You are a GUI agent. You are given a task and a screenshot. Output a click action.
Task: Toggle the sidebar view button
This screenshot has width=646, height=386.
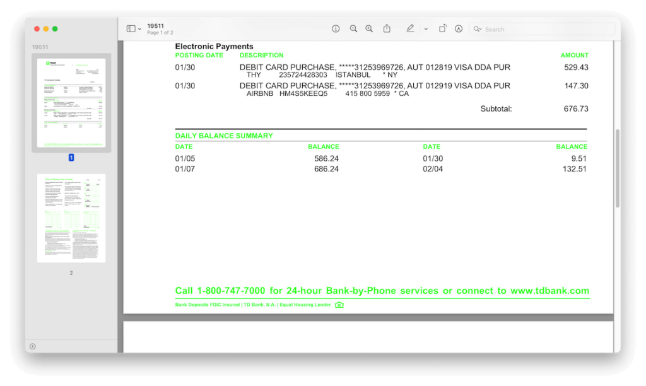click(x=131, y=29)
